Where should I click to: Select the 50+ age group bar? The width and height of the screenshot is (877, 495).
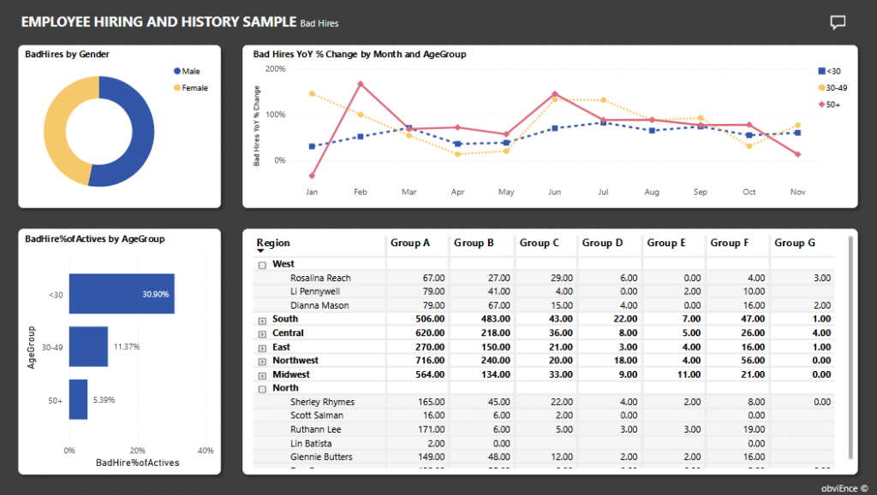tap(78, 399)
